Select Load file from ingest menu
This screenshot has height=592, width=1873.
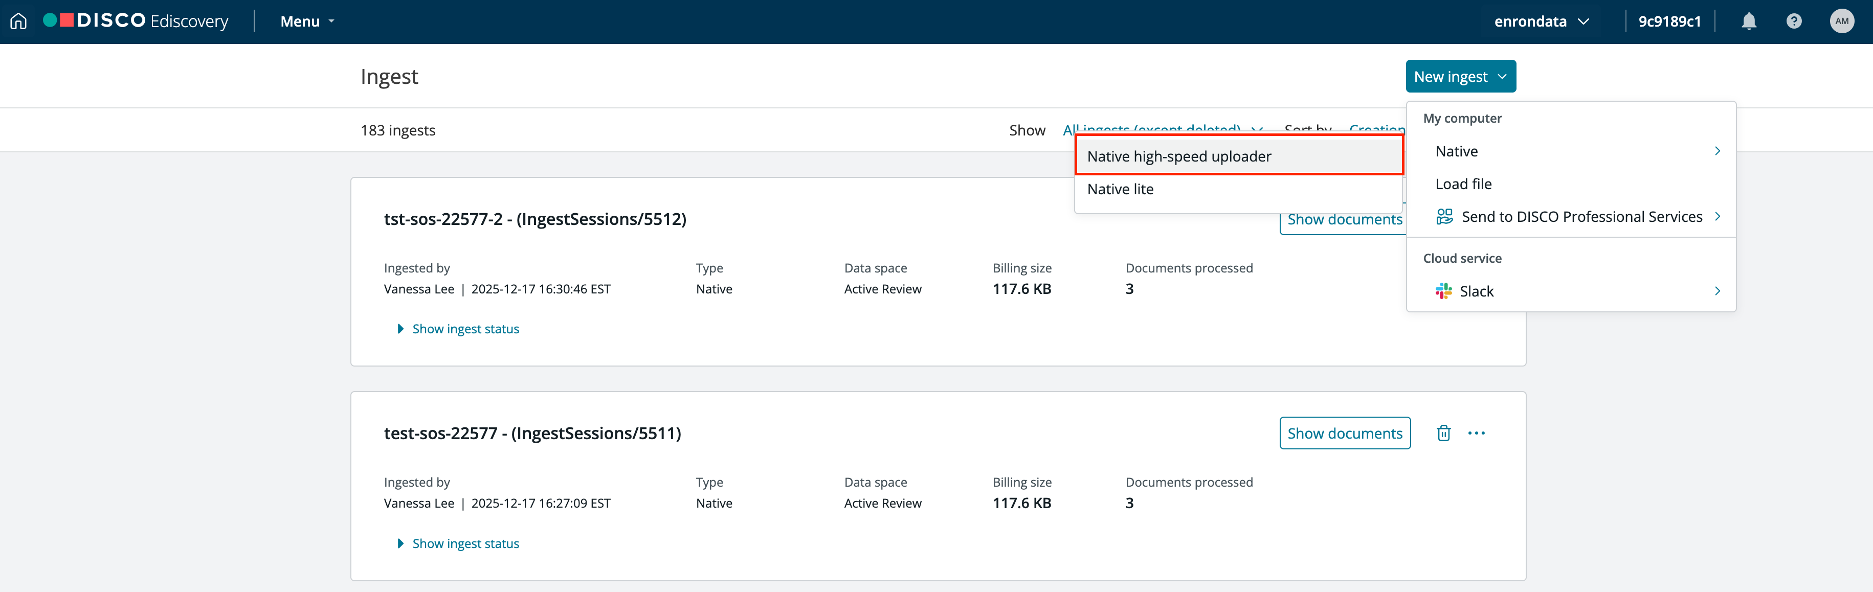coord(1463,184)
